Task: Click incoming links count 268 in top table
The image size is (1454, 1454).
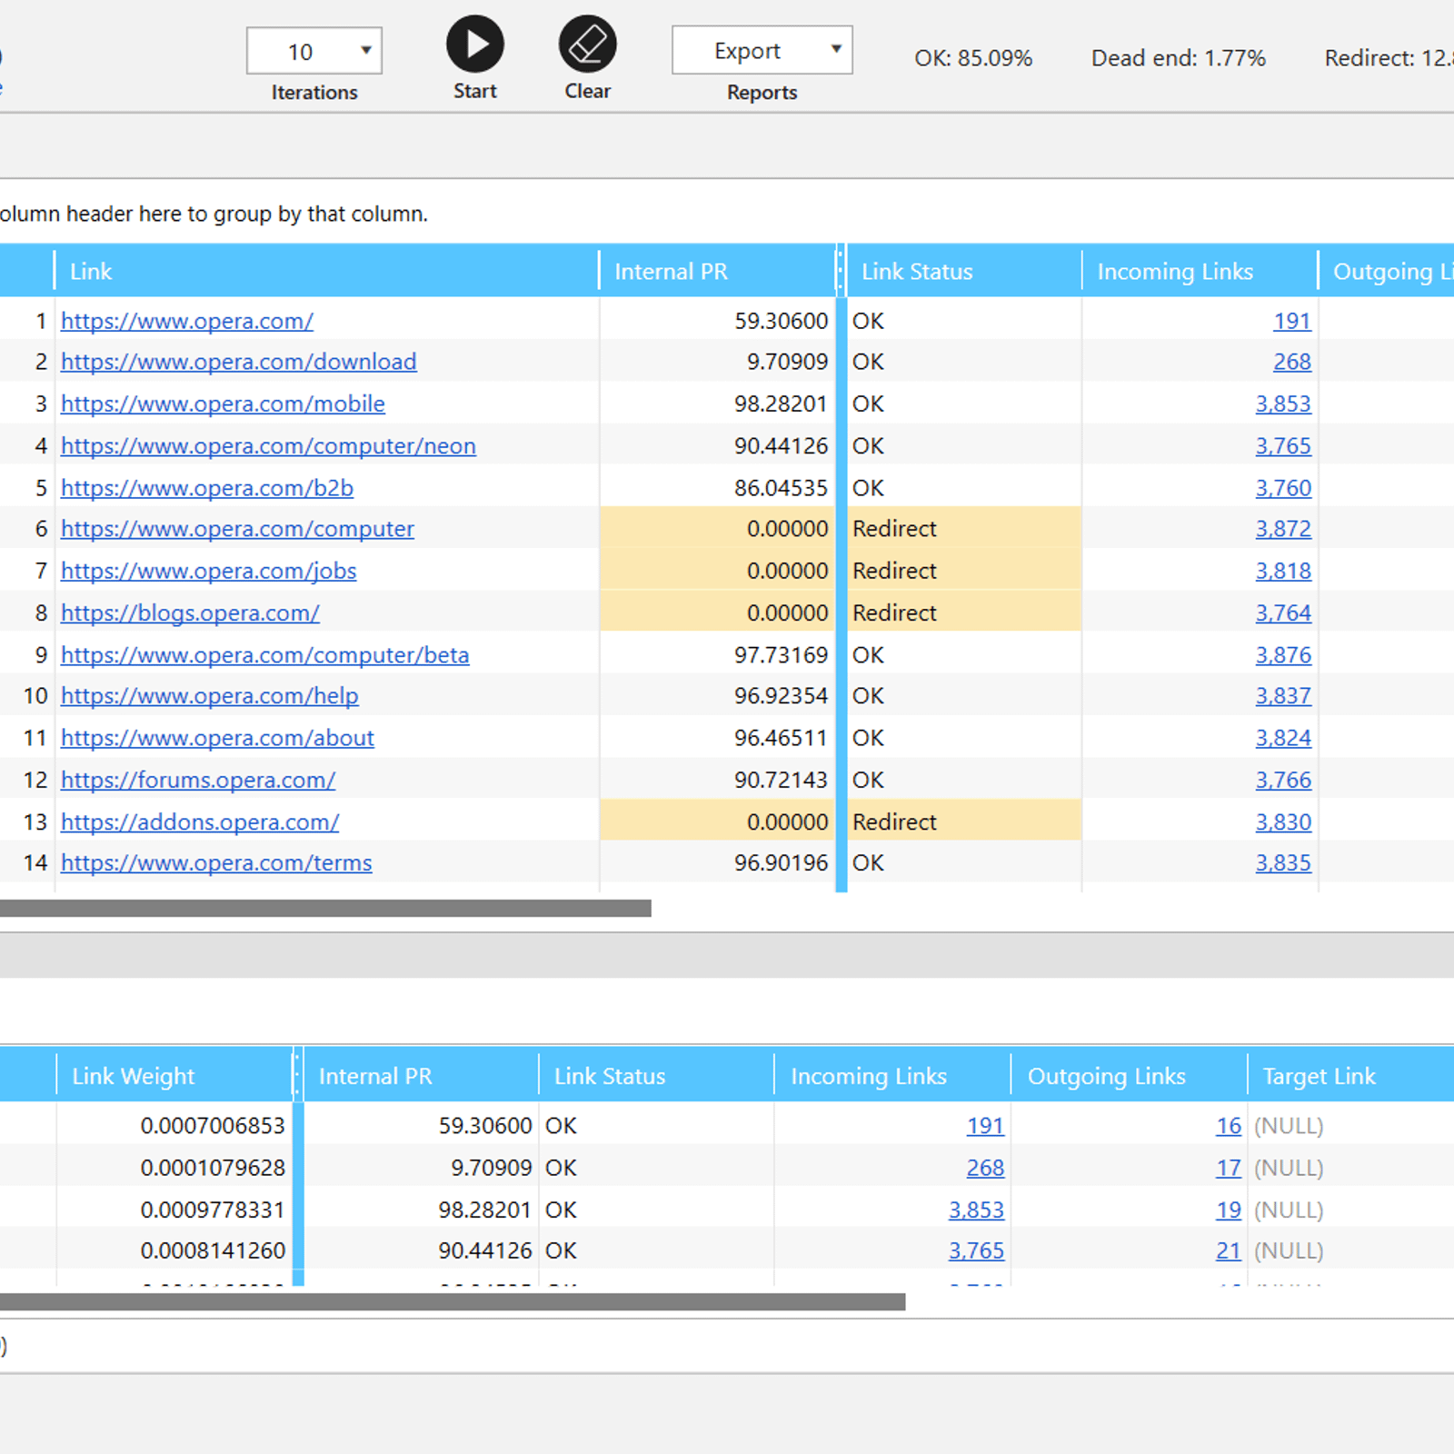Action: tap(1292, 362)
